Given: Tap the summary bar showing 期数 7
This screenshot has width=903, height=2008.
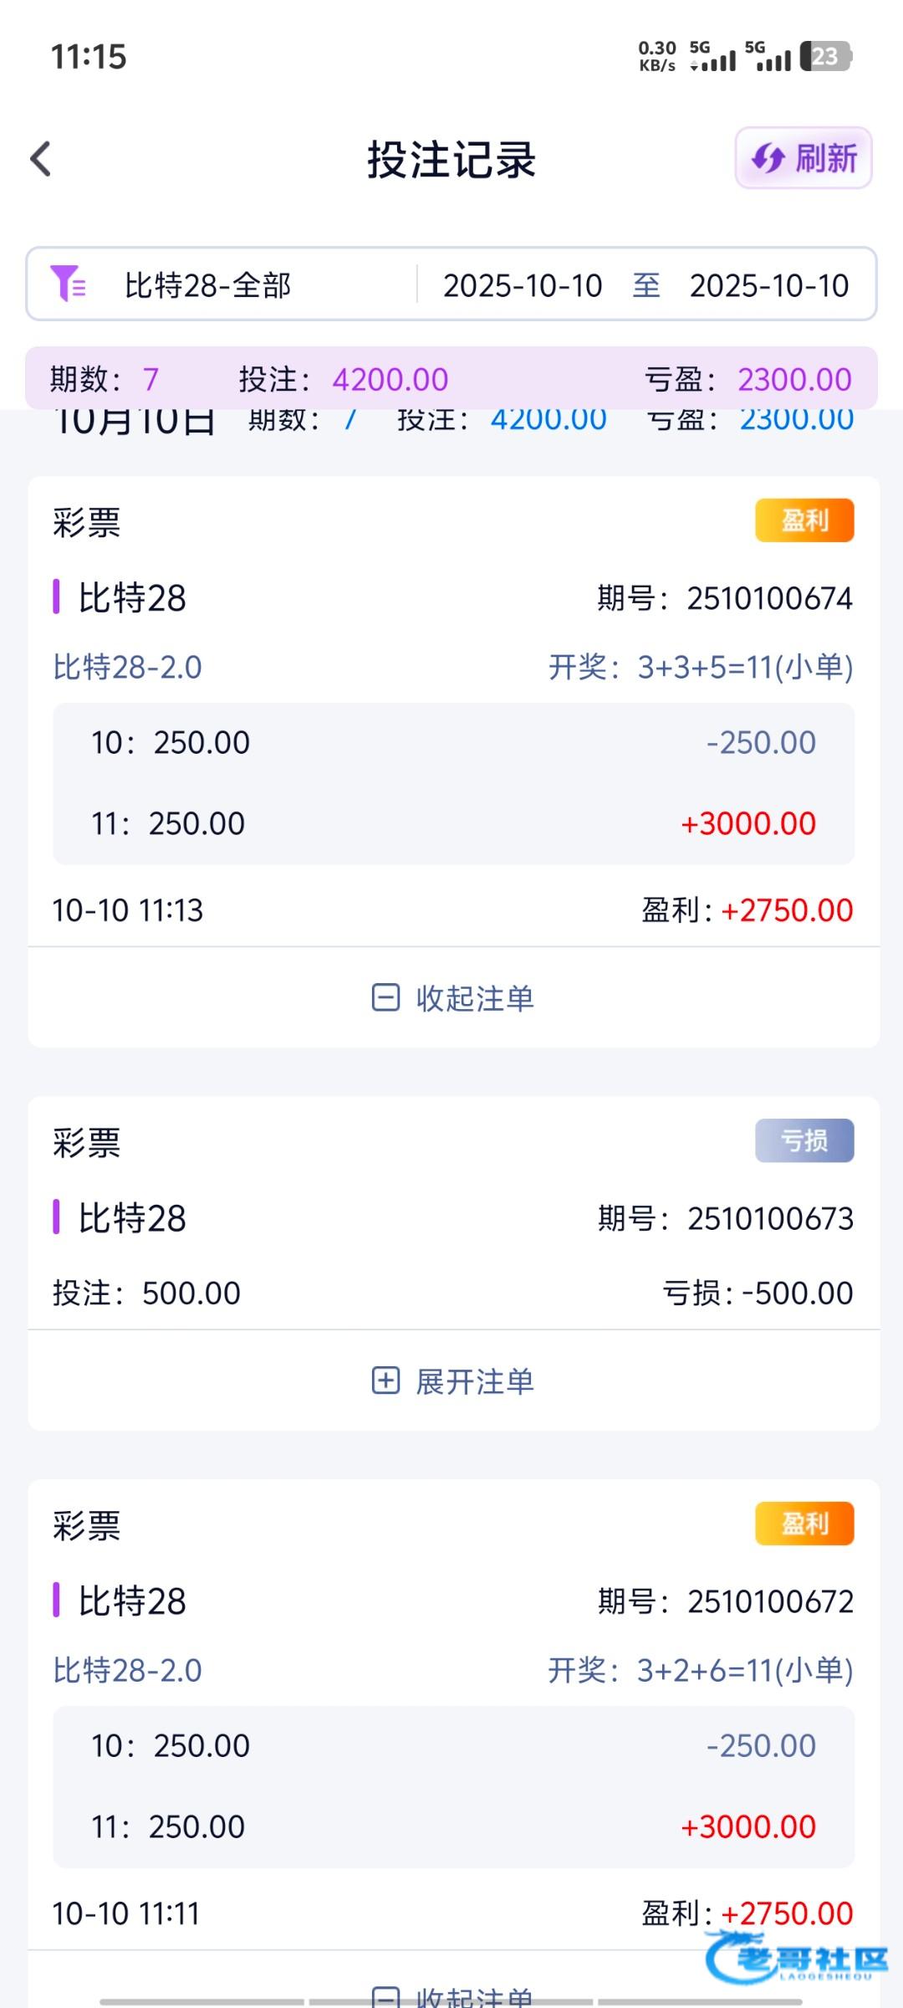Looking at the screenshot, I should (x=451, y=379).
